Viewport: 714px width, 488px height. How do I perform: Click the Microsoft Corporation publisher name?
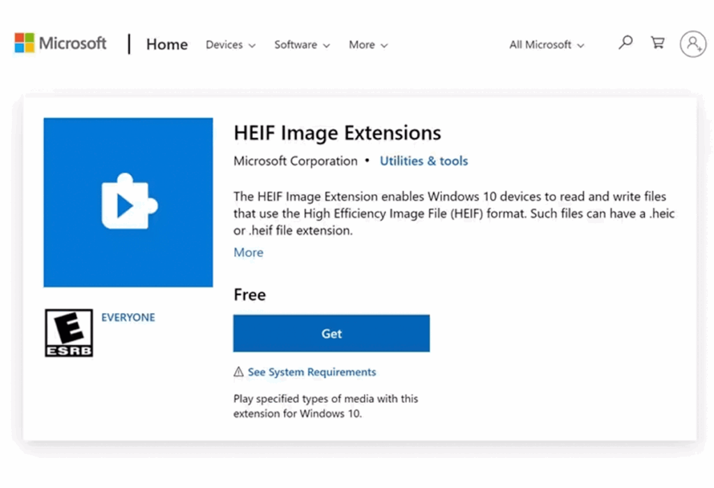pos(295,160)
